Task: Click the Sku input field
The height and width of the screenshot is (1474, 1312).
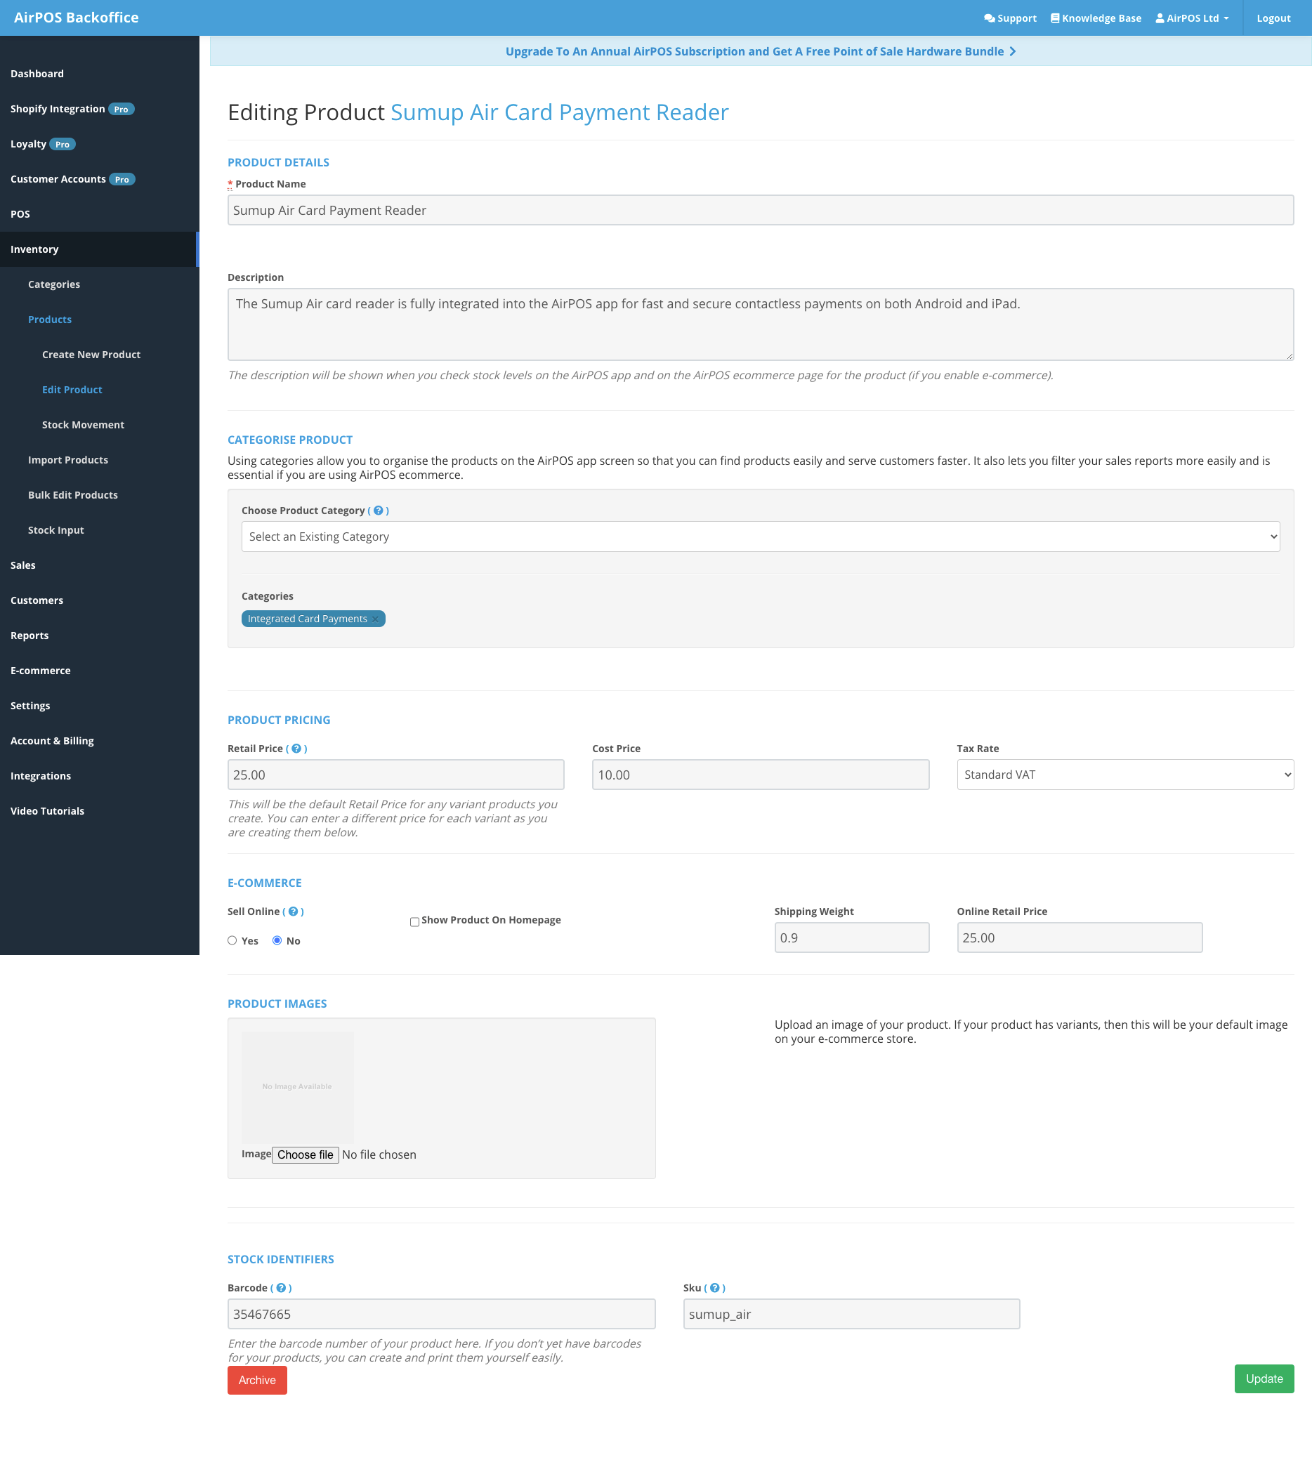Action: coord(851,1314)
